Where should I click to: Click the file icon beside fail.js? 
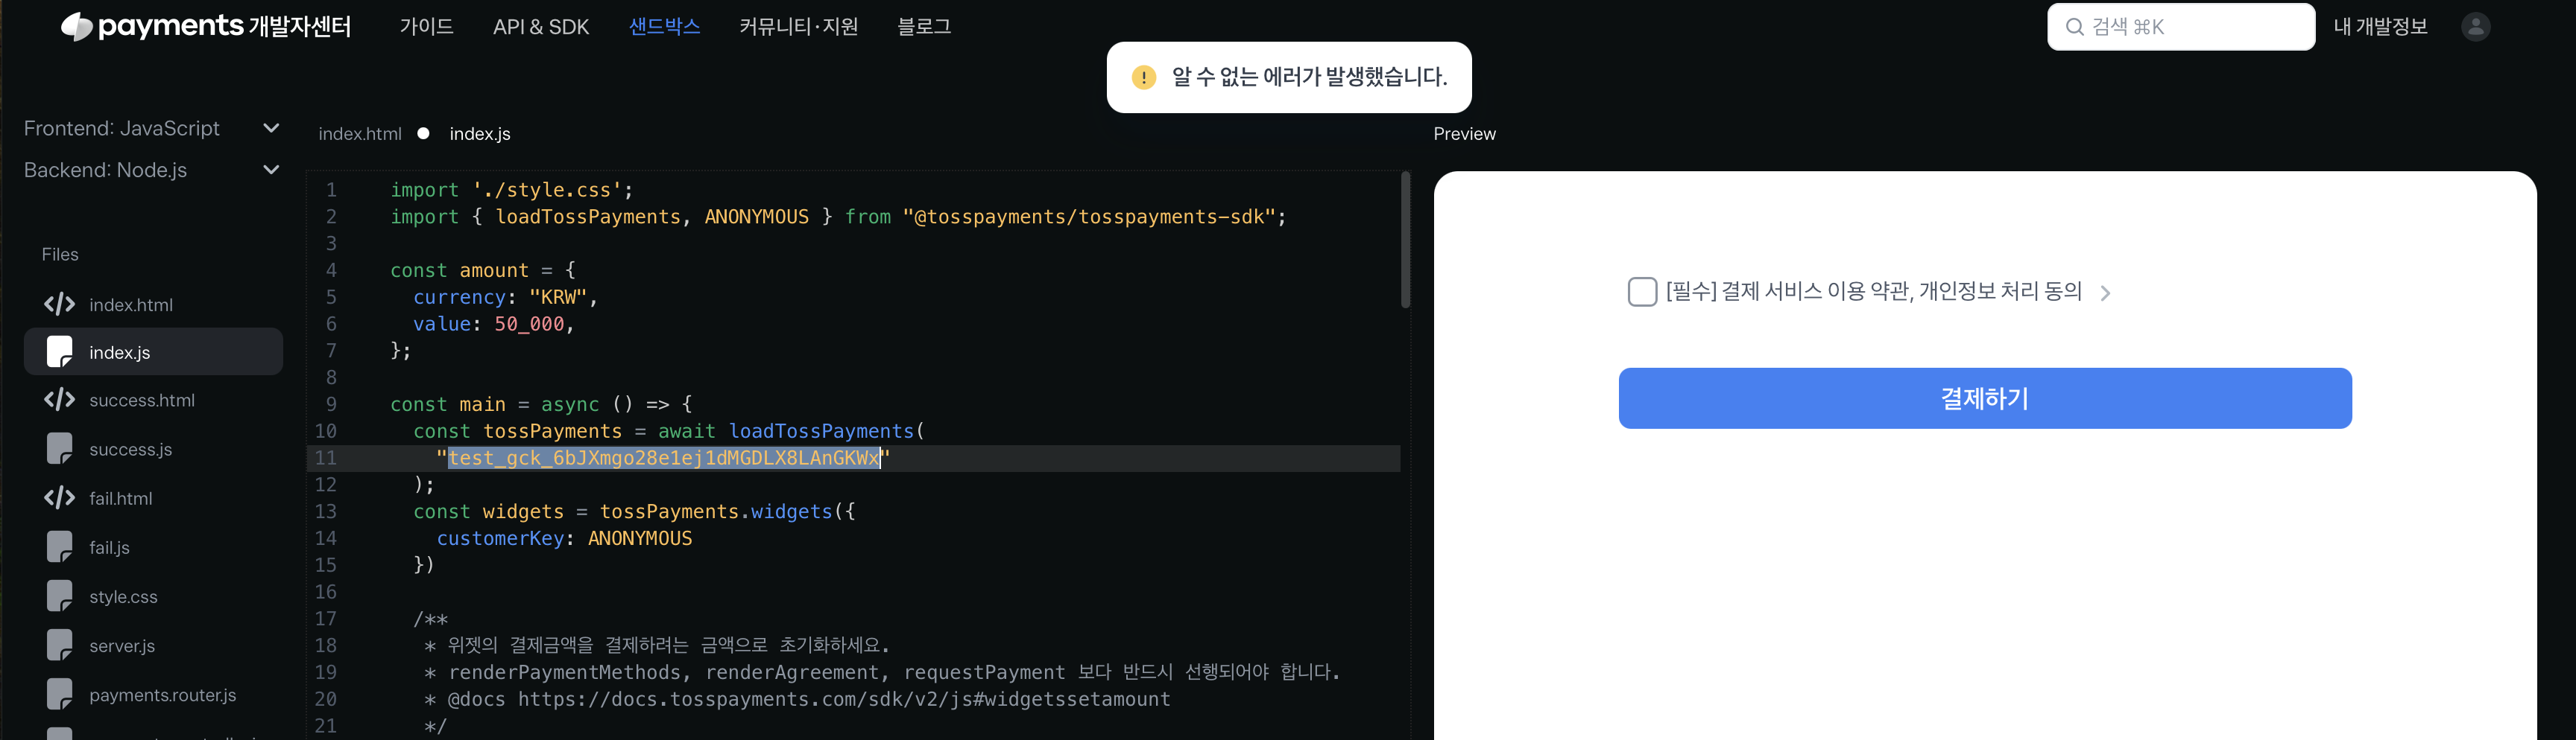tap(60, 546)
